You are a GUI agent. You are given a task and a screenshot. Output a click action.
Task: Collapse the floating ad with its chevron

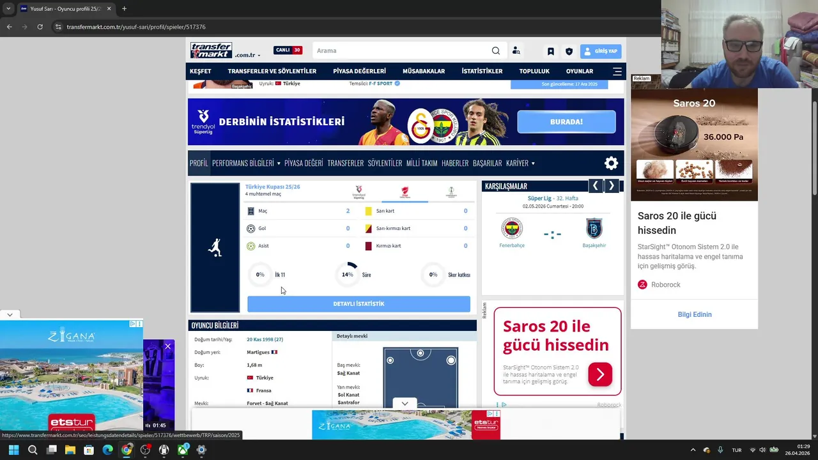[x=10, y=315]
